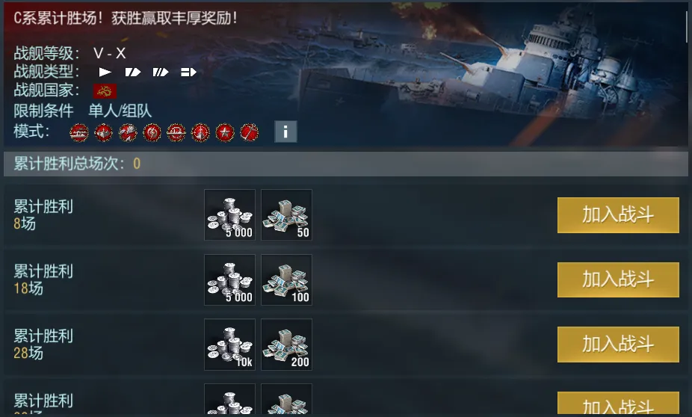Join battle for the 18-win mission

618,279
